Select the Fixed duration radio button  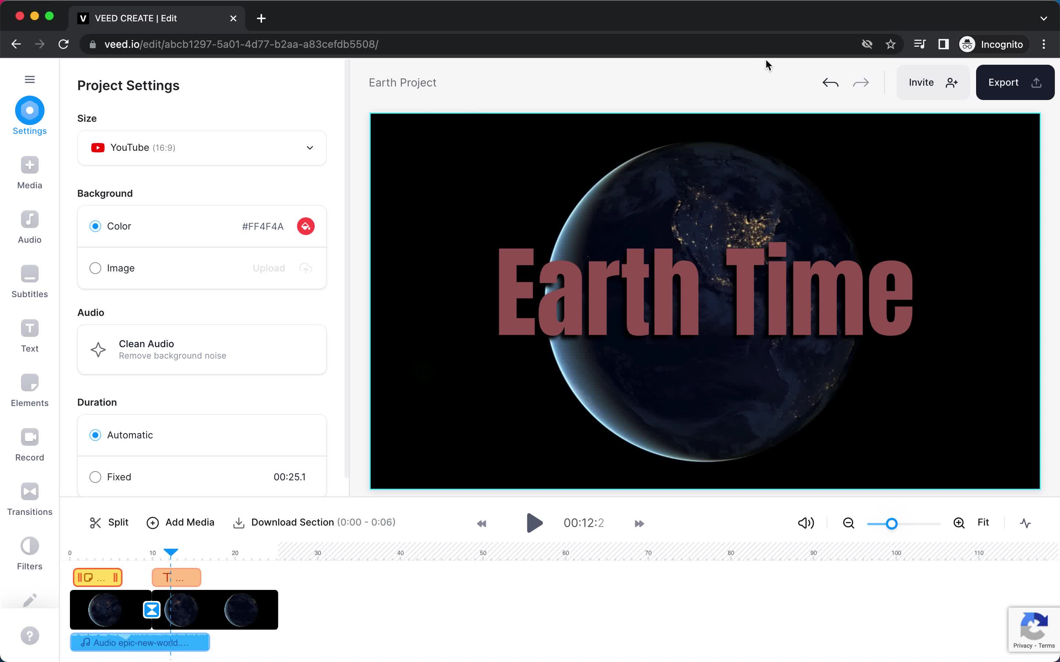(95, 477)
